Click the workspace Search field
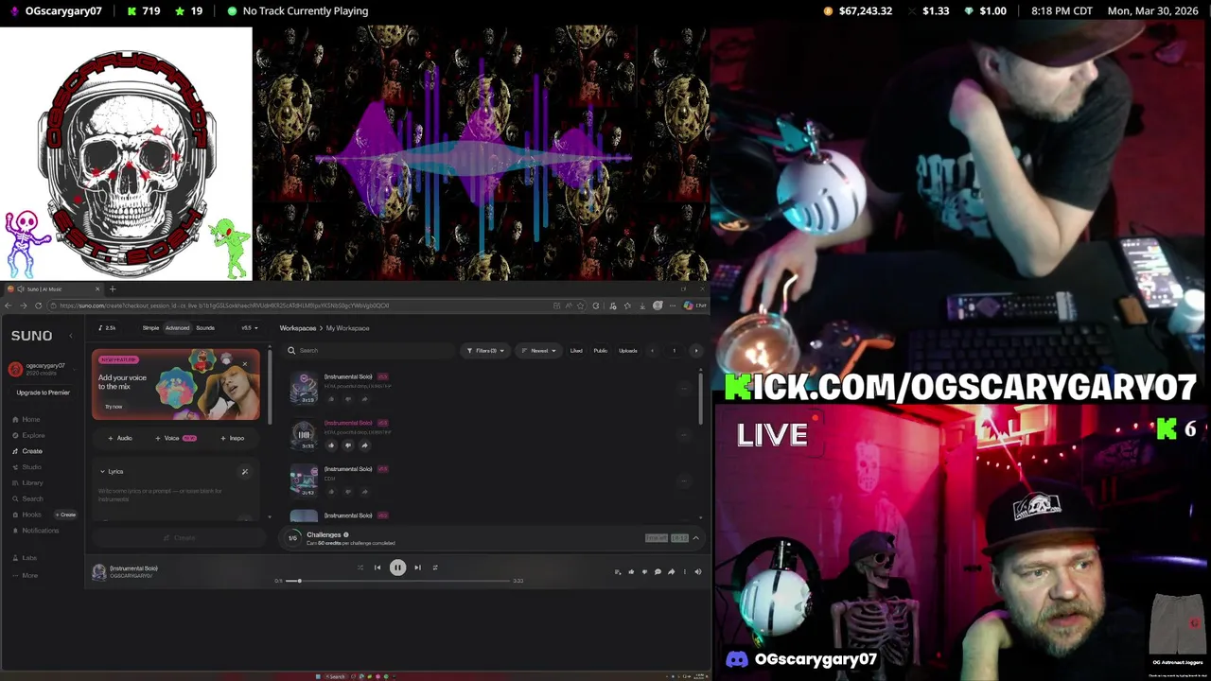This screenshot has width=1211, height=681. (371, 350)
